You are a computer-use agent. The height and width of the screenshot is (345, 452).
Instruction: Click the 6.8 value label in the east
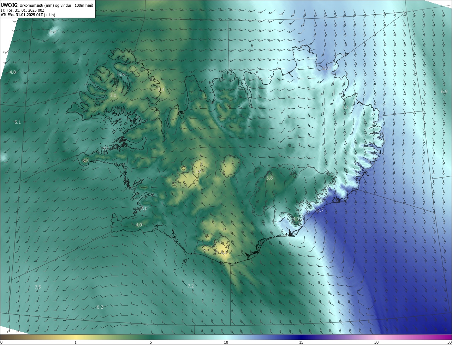[x=345, y=107]
